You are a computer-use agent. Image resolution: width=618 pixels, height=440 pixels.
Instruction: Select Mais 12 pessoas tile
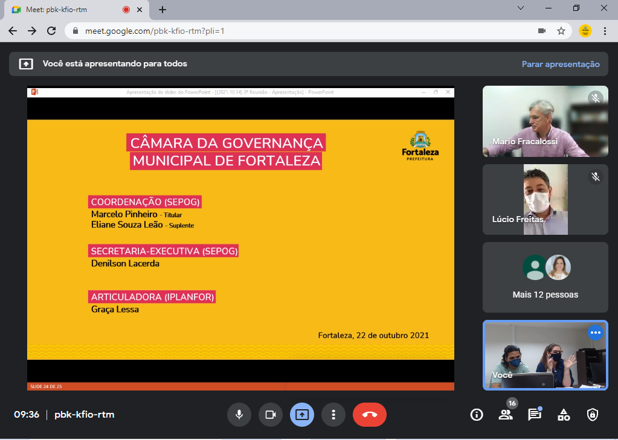545,277
